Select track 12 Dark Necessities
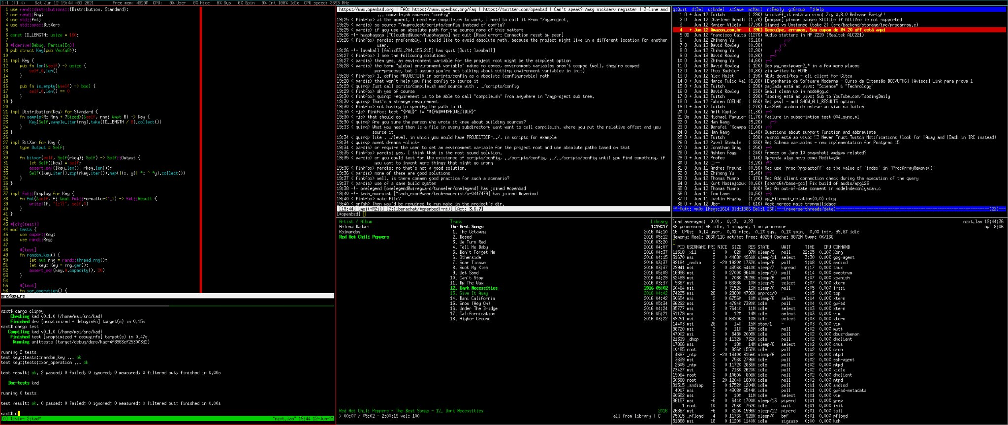 coord(477,288)
